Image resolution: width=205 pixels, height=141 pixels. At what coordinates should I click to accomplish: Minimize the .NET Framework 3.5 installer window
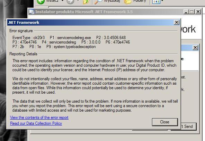(x=186, y=12)
